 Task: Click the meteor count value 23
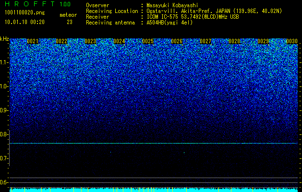tap(70, 22)
